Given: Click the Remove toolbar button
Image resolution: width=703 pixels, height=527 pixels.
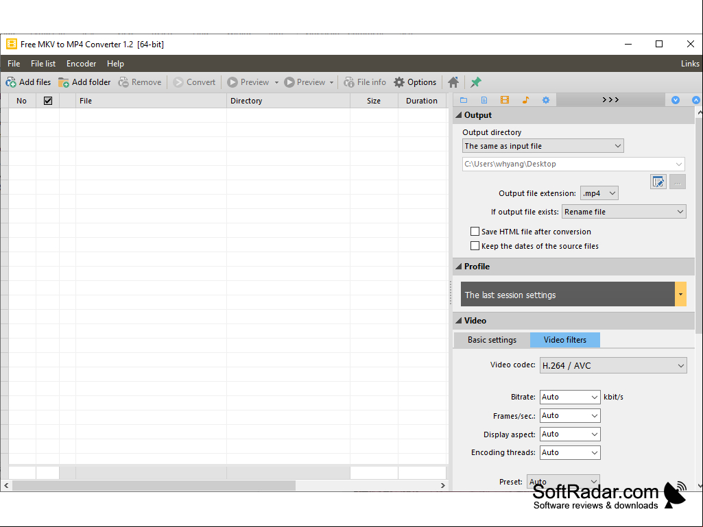Looking at the screenshot, I should pyautogui.click(x=139, y=82).
